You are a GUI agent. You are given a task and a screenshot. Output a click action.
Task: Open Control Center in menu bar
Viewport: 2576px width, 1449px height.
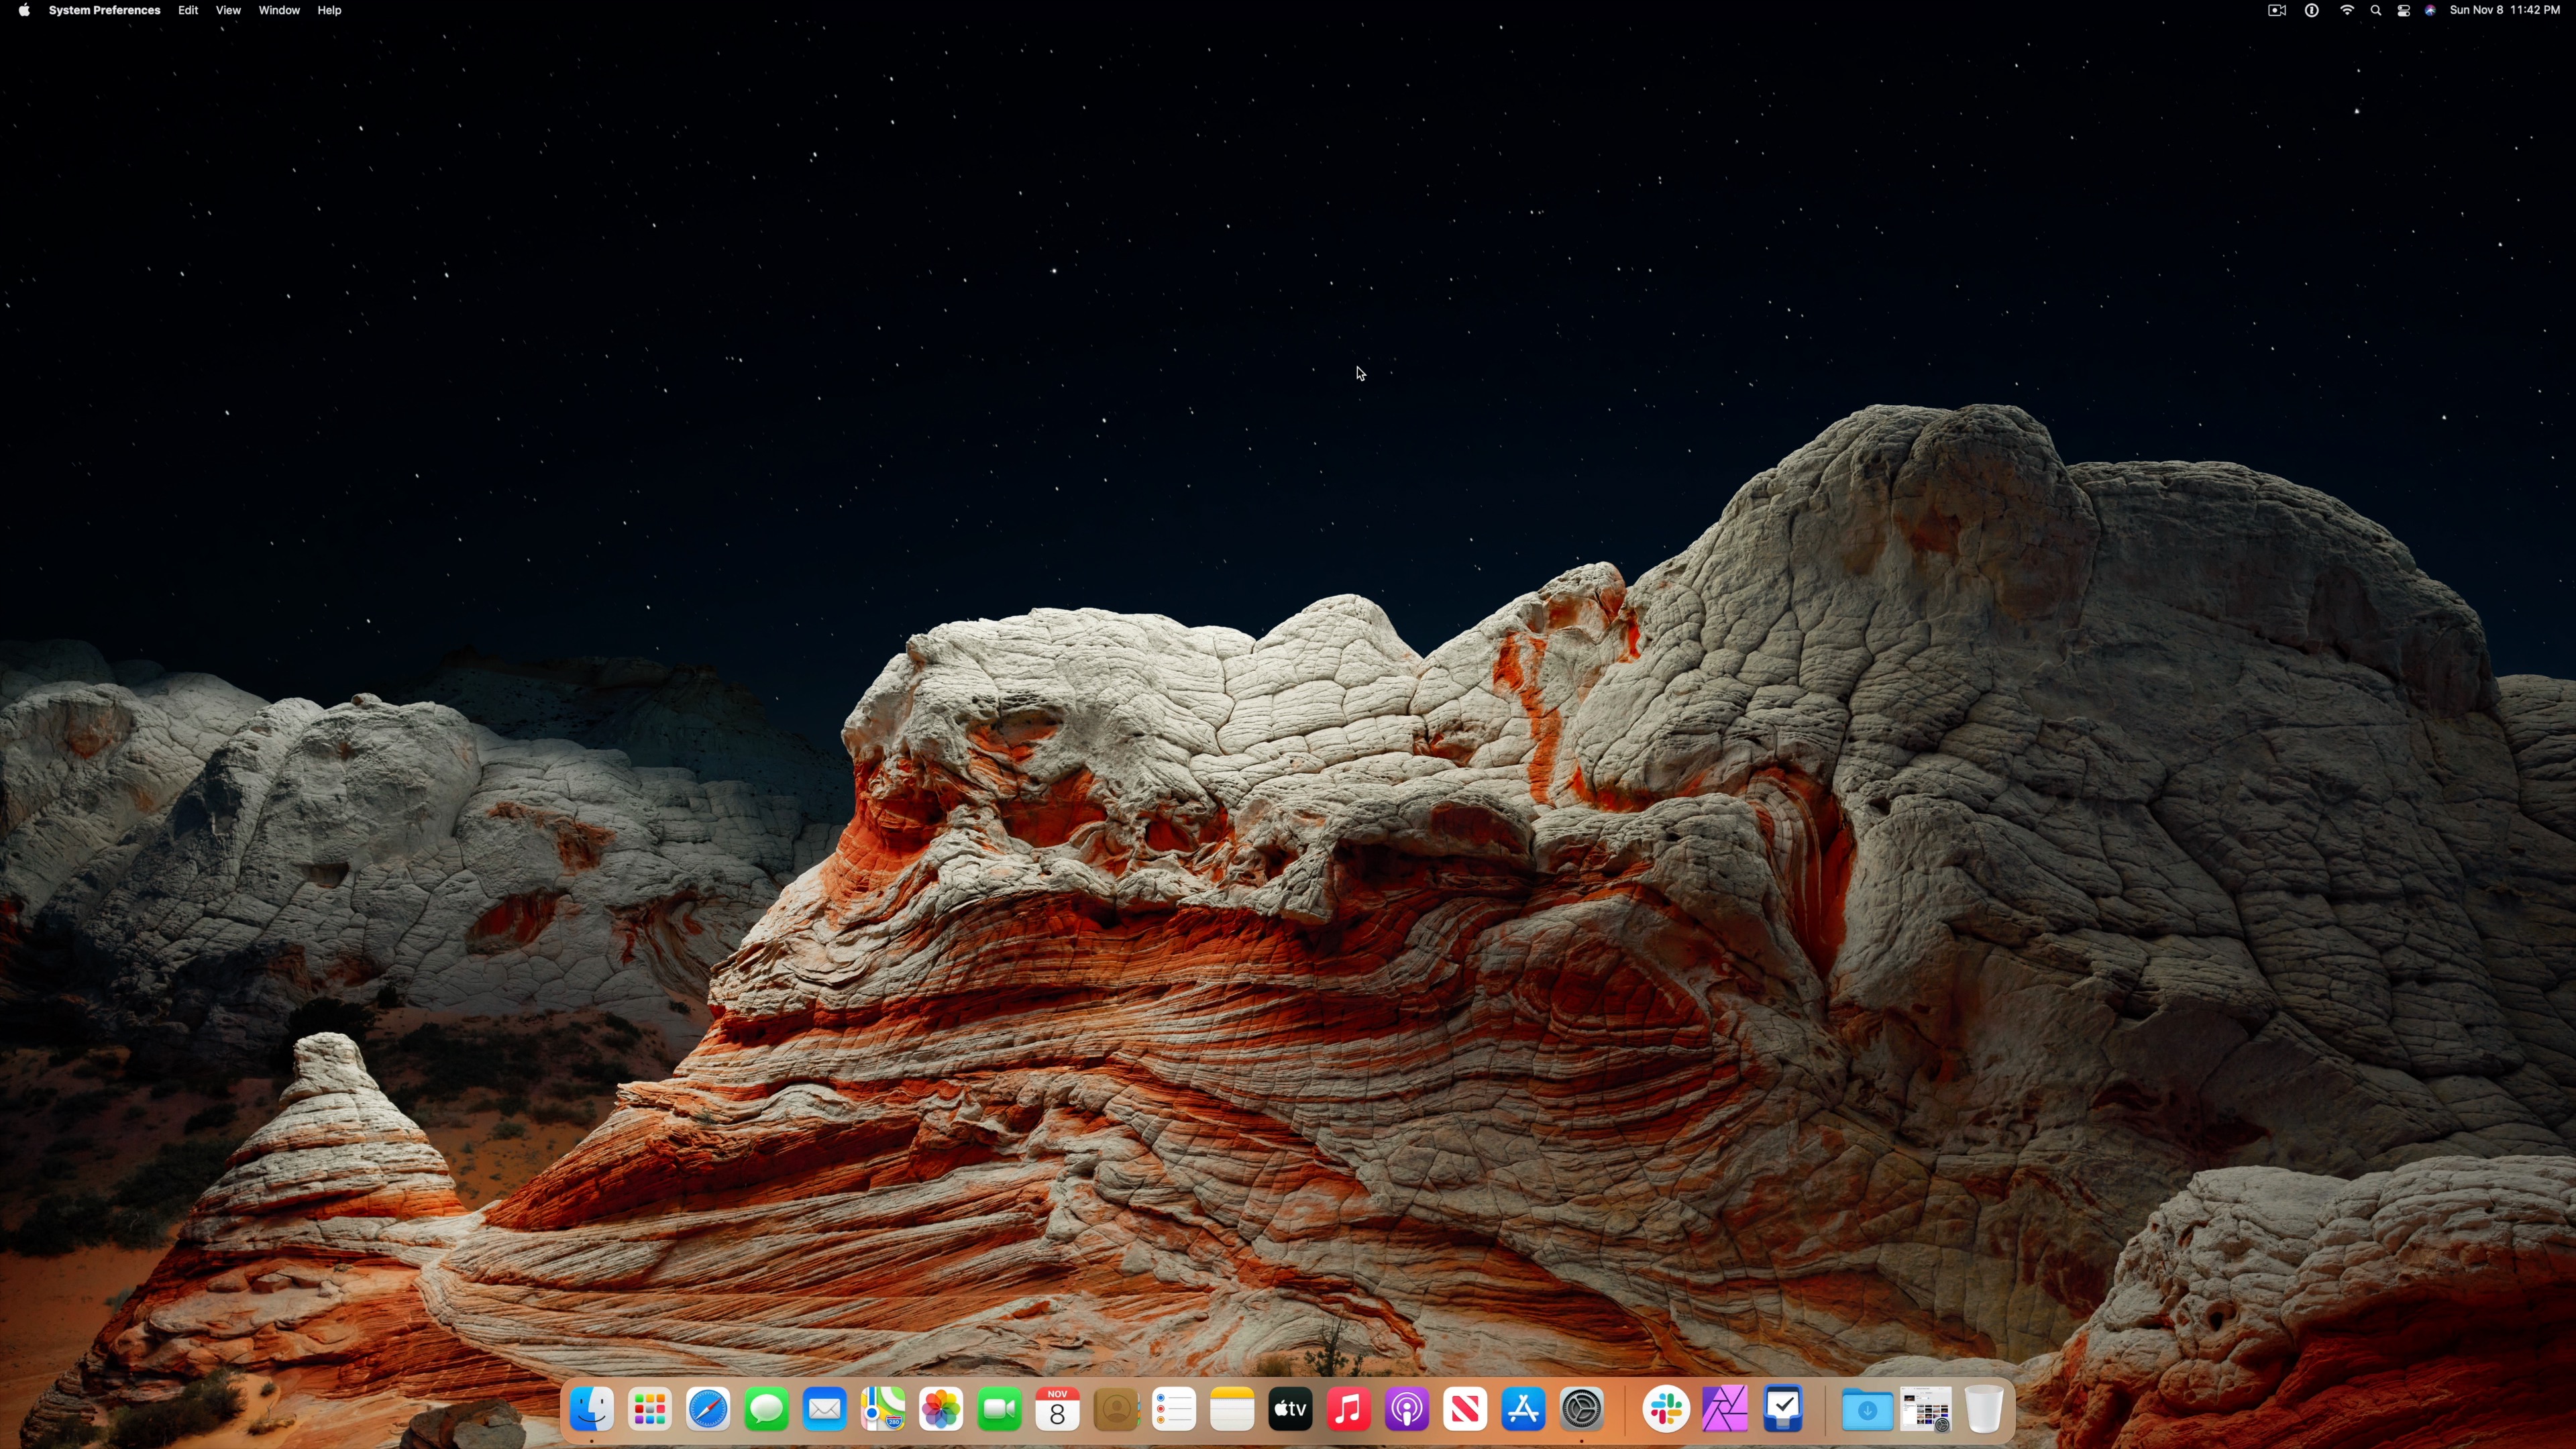click(2403, 10)
